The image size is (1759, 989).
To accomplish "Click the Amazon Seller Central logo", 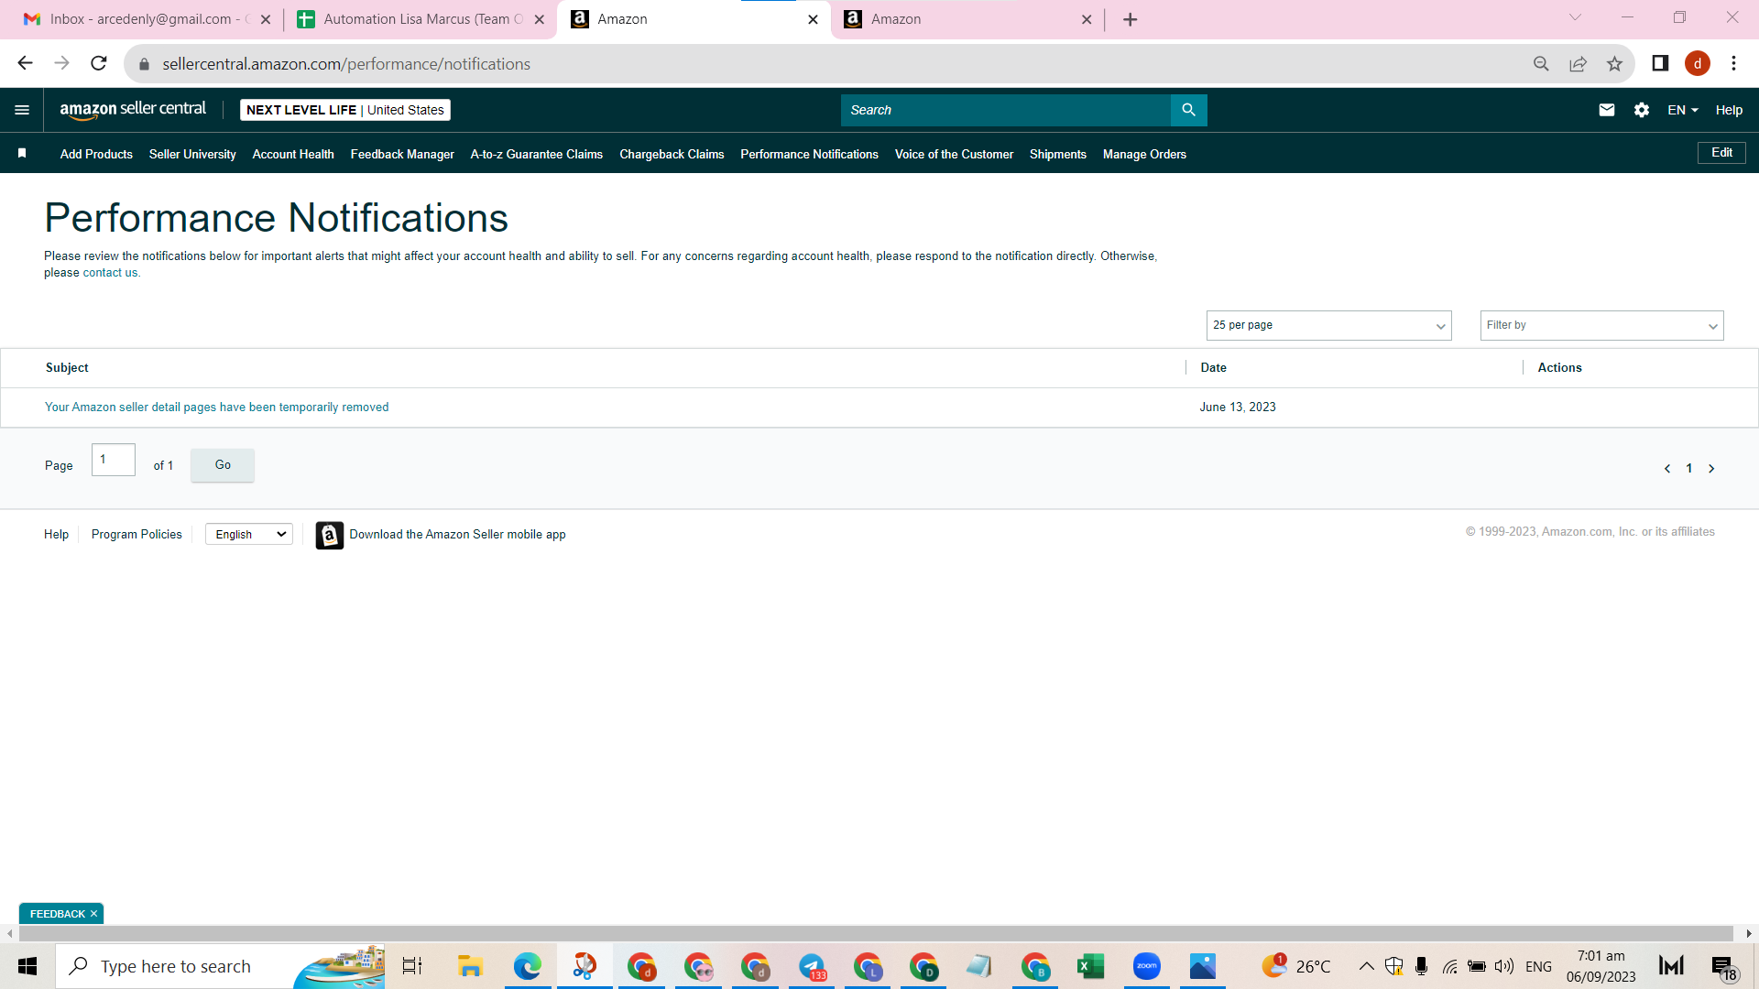I will coord(133,110).
